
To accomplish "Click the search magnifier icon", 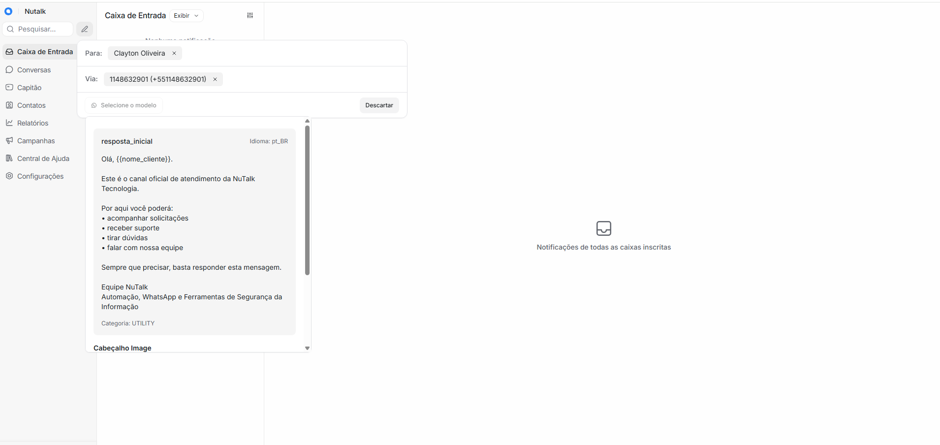I will 10,29.
